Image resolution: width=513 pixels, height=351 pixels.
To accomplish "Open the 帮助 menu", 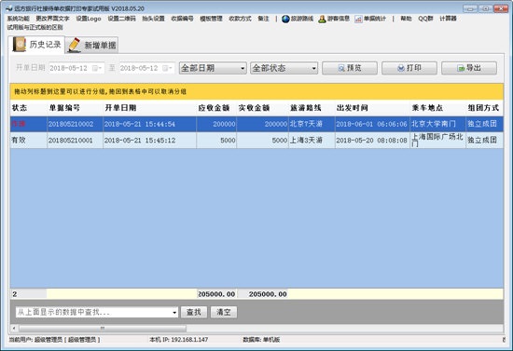I will 406,19.
